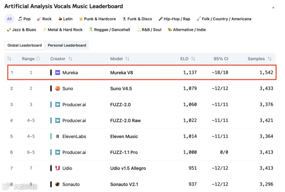The image size is (285, 192).
Task: Sort by Creator column arrows
Action: (70, 59)
